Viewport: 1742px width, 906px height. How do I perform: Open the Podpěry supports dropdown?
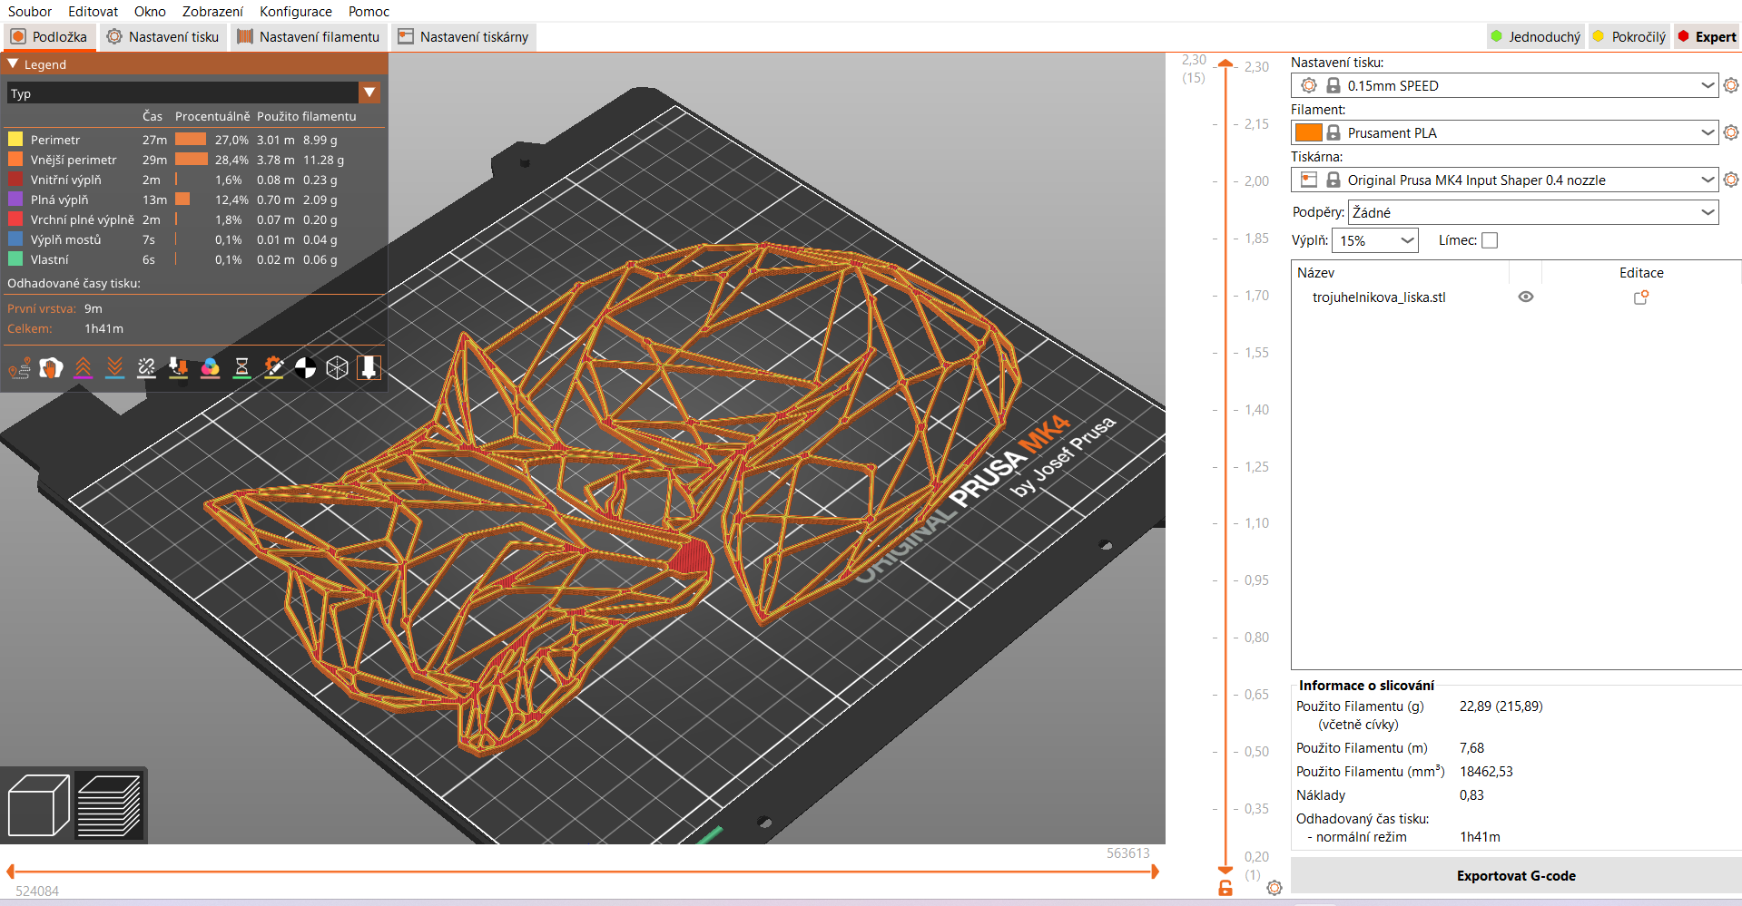click(x=1533, y=212)
